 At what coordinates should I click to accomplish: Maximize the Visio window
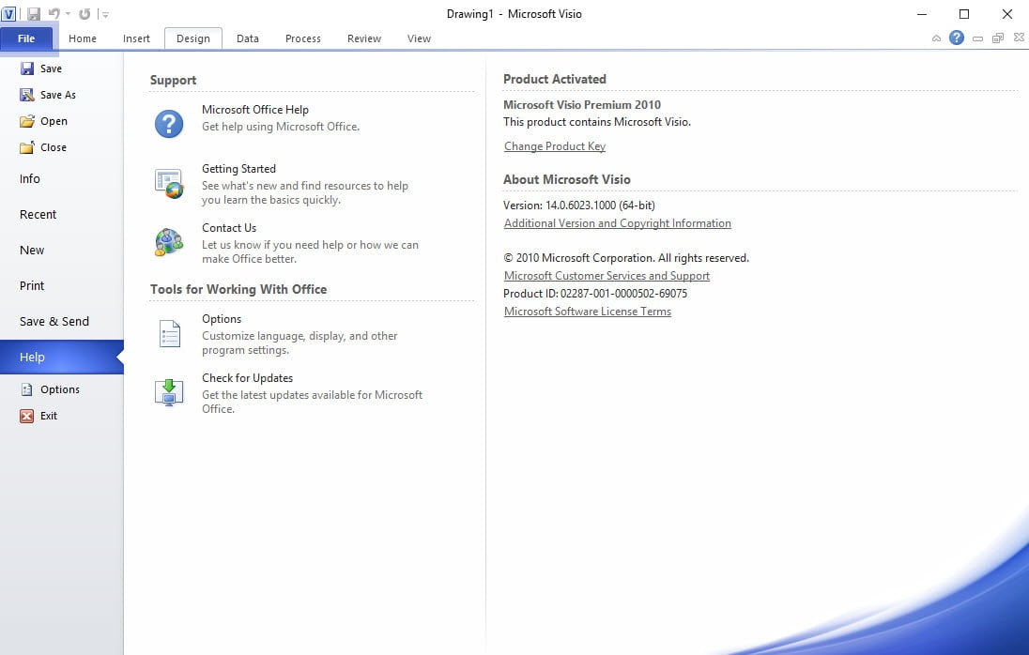(964, 14)
